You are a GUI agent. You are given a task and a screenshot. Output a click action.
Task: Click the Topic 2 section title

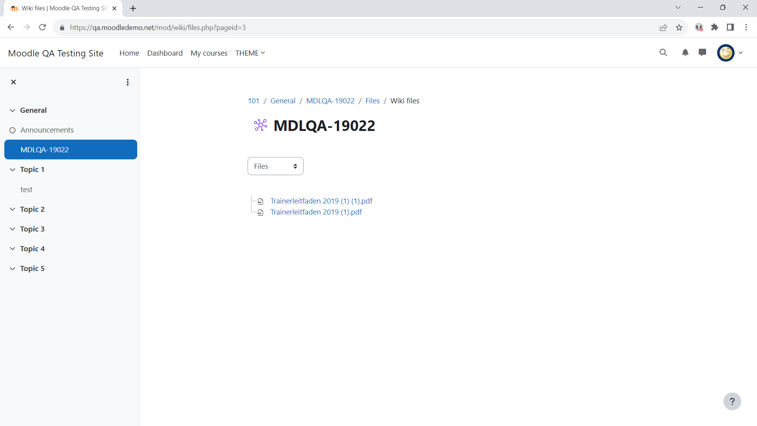[x=32, y=209]
